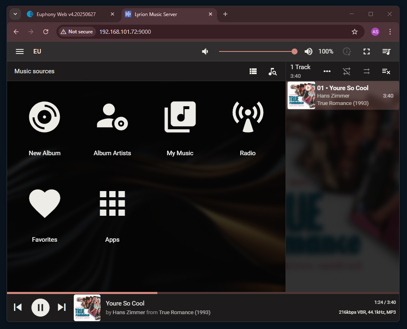Image resolution: width=407 pixels, height=329 pixels.
Task: Raise volume with the speaker-up icon
Action: [309, 51]
